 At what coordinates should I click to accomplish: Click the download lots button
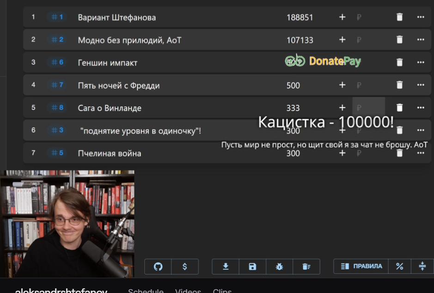(x=226, y=267)
